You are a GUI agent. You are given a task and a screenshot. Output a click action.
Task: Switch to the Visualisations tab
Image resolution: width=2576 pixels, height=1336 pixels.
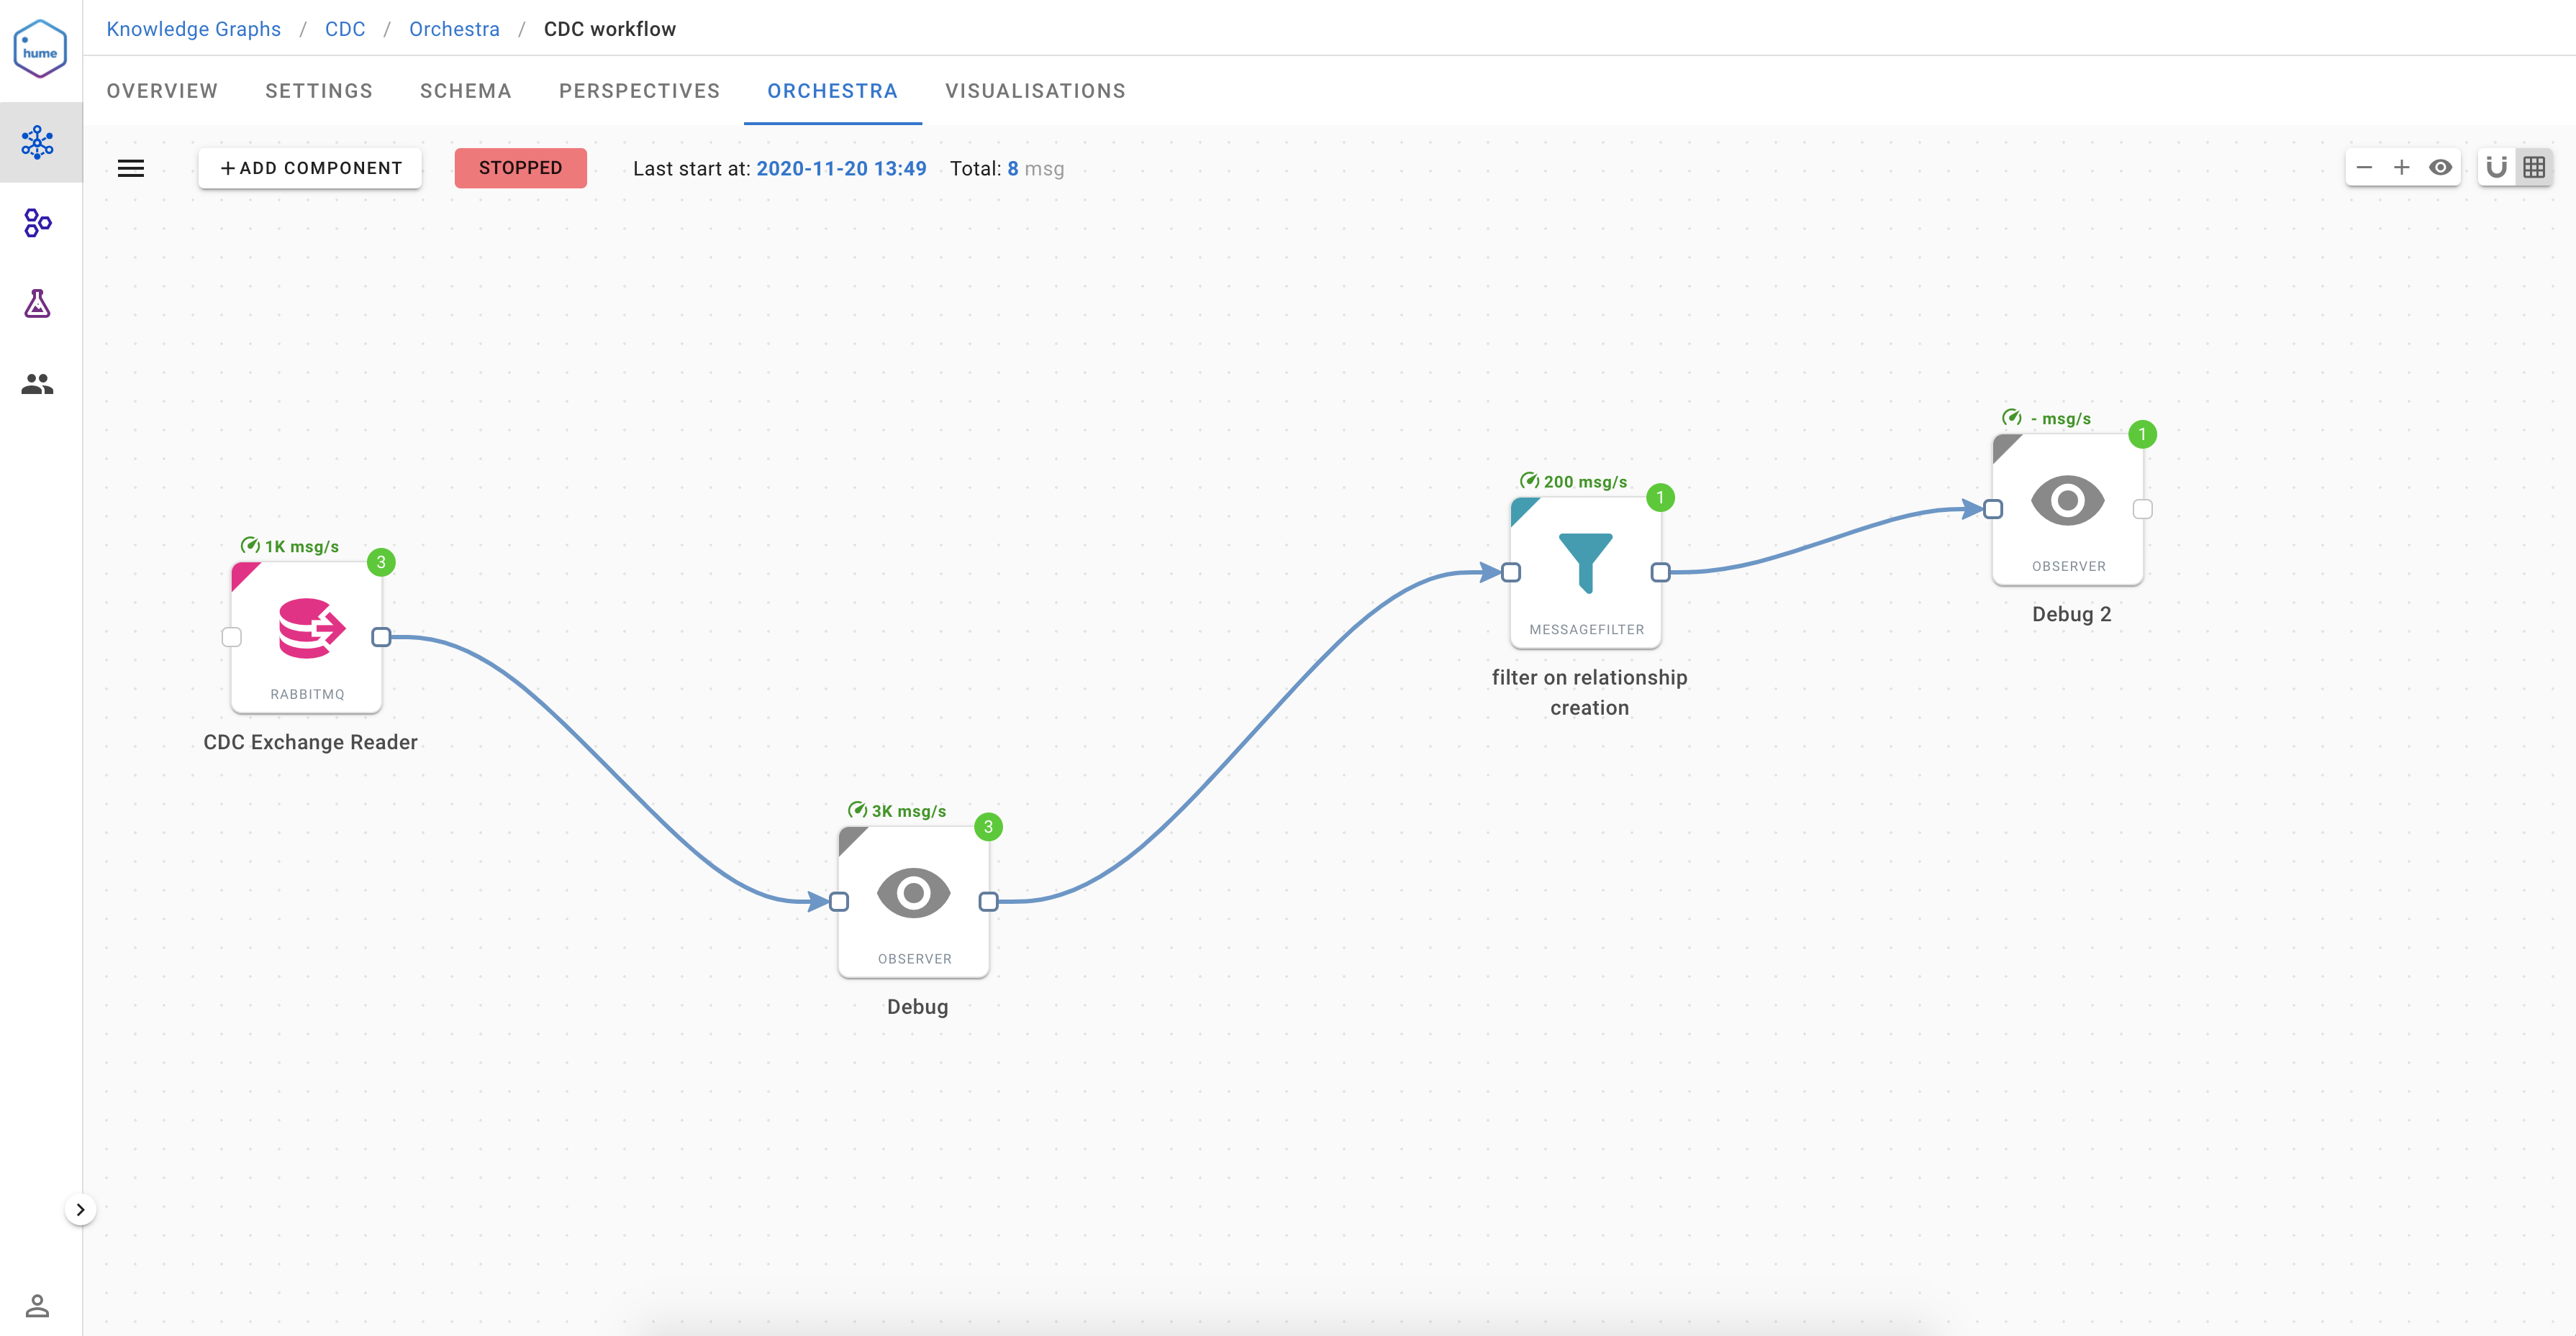click(1035, 91)
